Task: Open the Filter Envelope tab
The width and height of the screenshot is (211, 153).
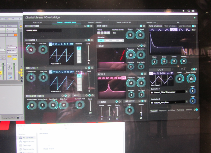Action: 170,26
